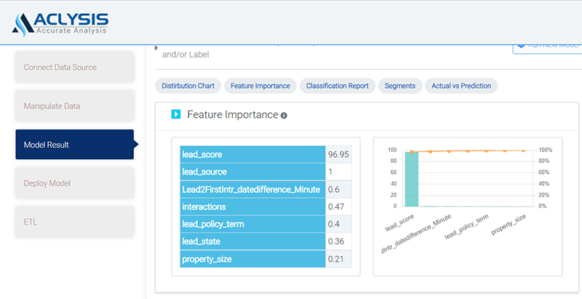
Task: Click the tall lead_score bar in chart
Action: pyautogui.click(x=411, y=178)
